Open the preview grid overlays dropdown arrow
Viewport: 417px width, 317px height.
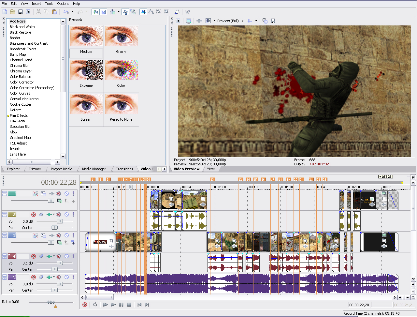(256, 21)
